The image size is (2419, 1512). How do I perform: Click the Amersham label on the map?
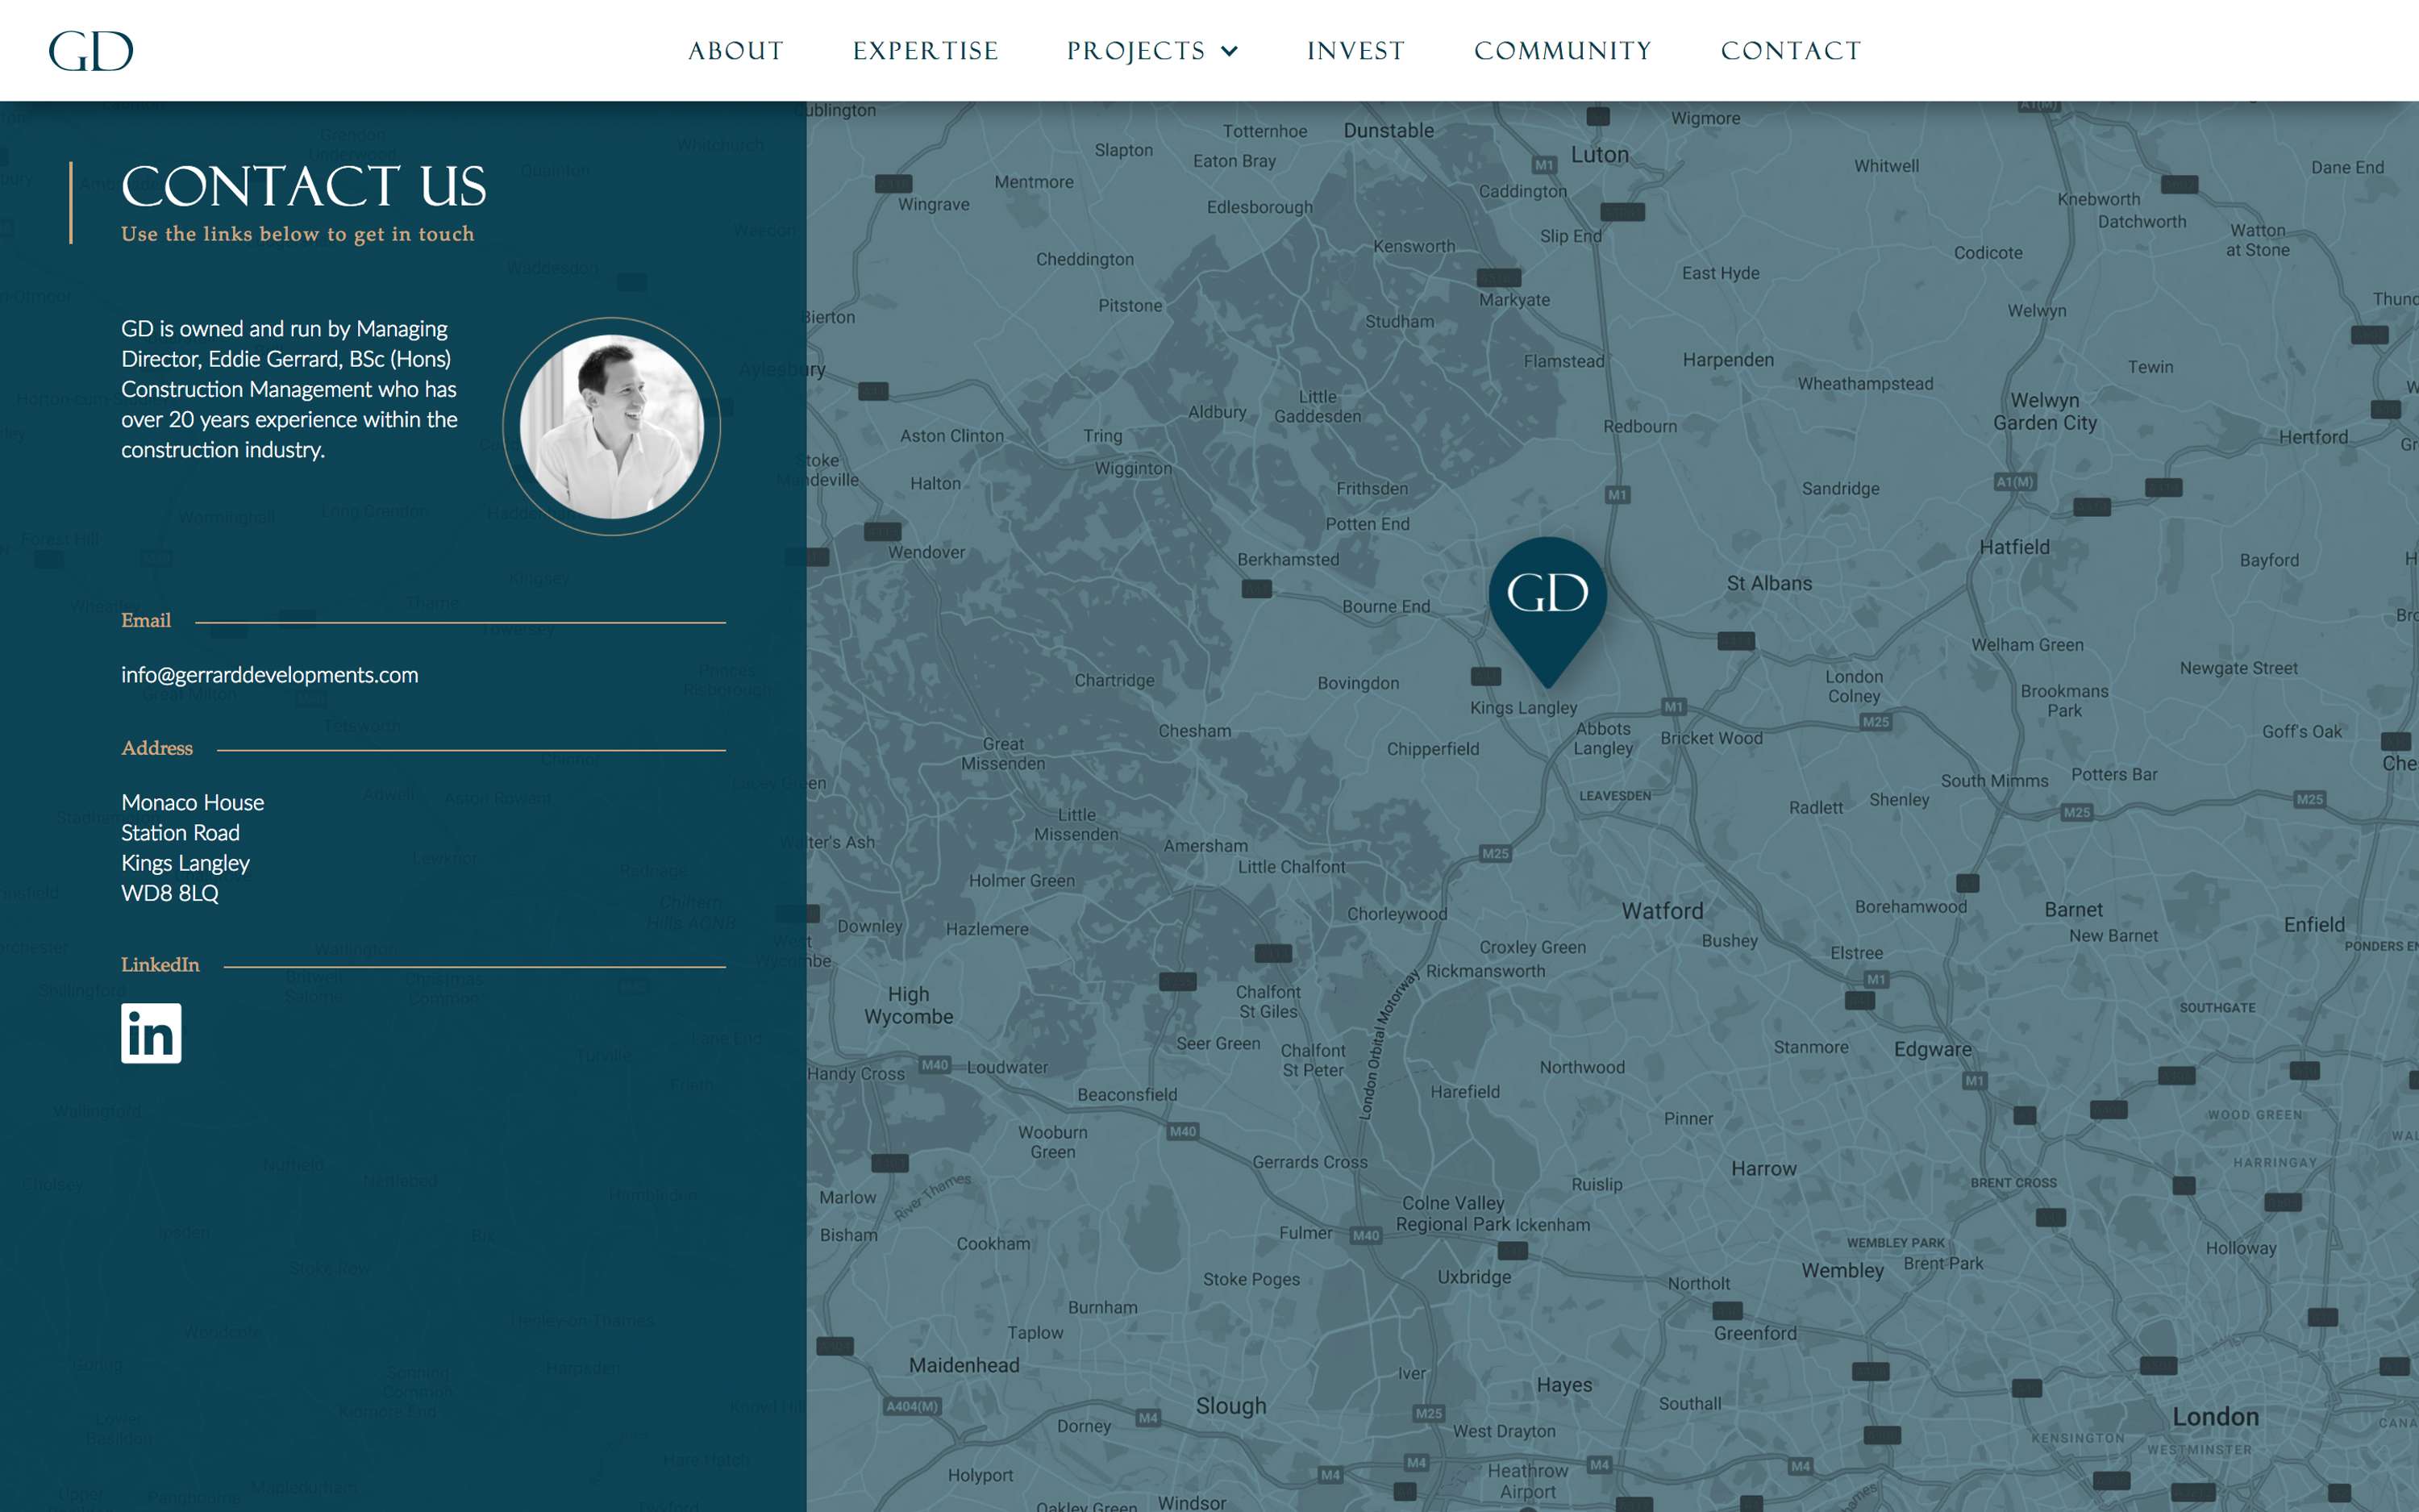1205,846
